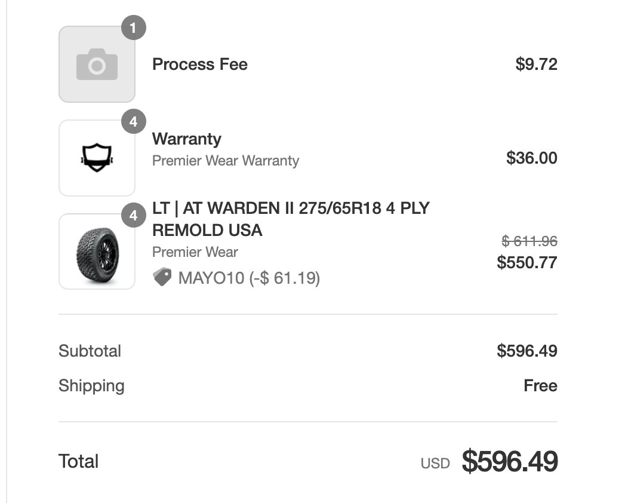Click the Subtotal amount $596.49
The width and height of the screenshot is (622, 503).
pos(527,351)
